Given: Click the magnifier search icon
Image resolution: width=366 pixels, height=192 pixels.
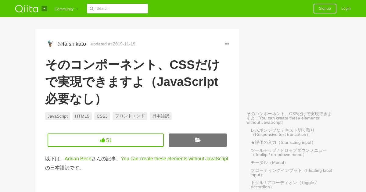Looking at the screenshot, I should pos(91,9).
